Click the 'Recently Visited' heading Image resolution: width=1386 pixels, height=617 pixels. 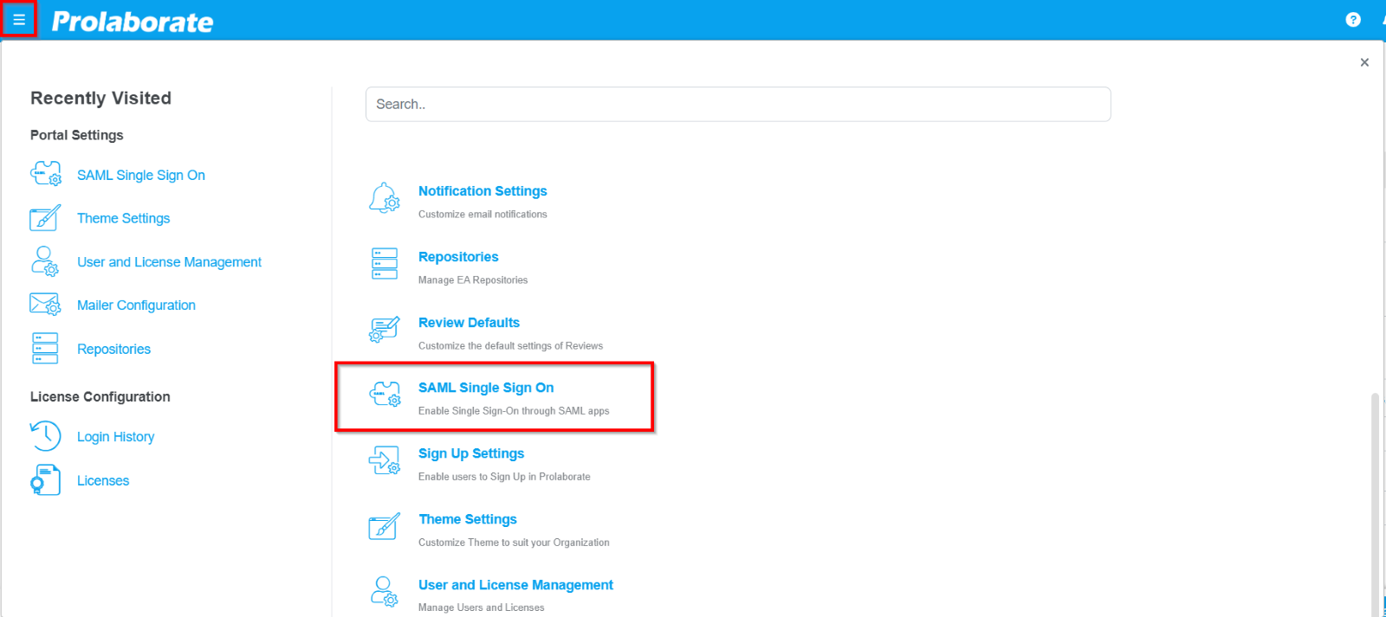pyautogui.click(x=100, y=98)
